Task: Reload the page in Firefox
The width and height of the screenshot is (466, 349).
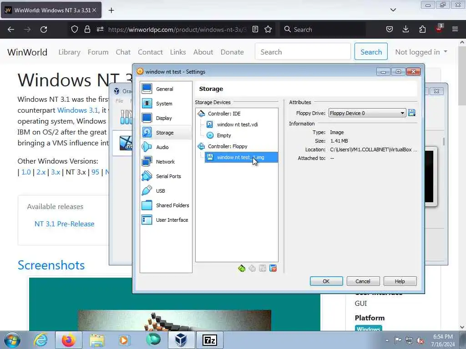Action: point(44,30)
